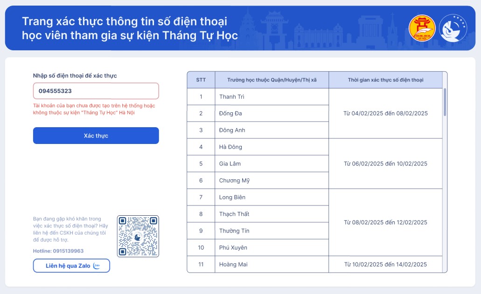
Task: Click the STT column header
Action: click(201, 80)
